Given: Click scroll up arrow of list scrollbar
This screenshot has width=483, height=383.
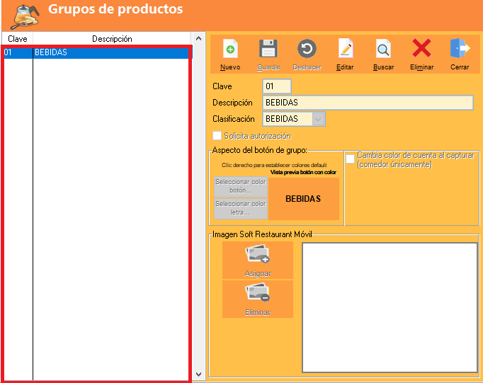Looking at the screenshot, I should click(199, 38).
